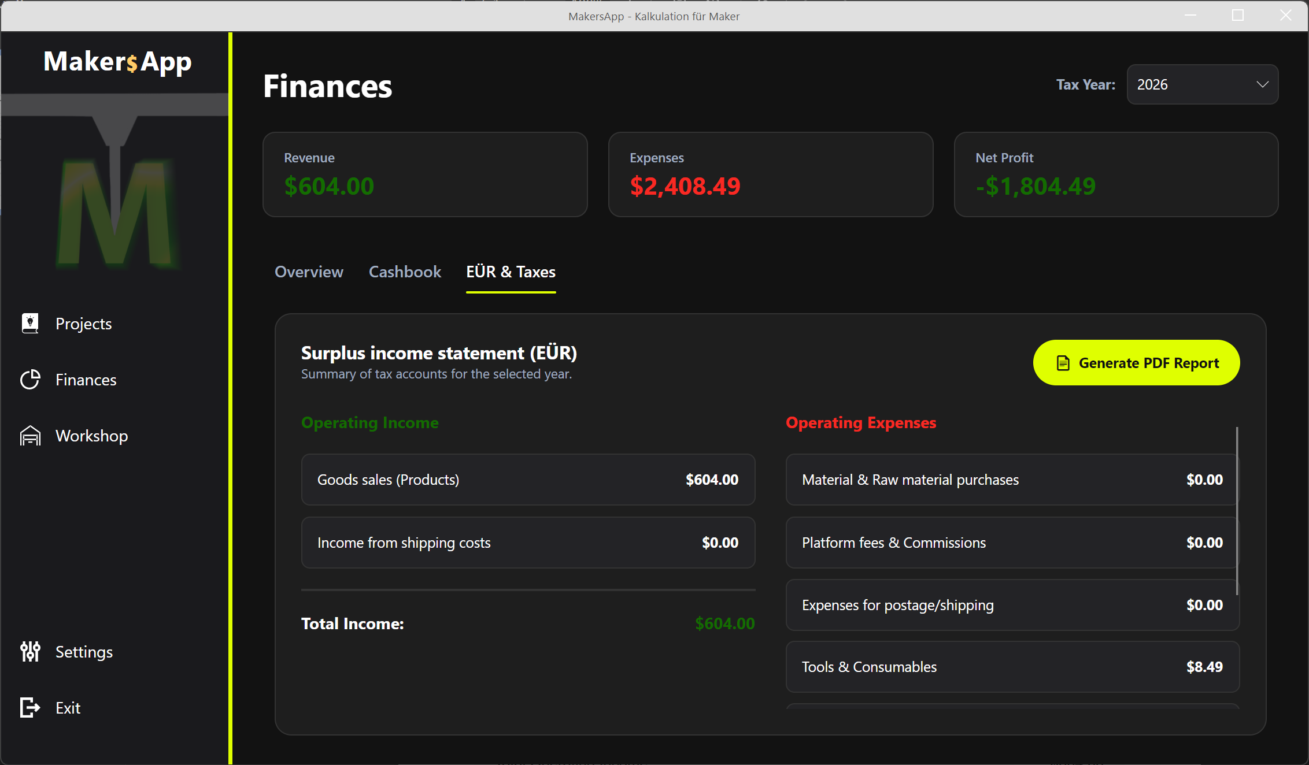The height and width of the screenshot is (765, 1309).
Task: Click the Platform fees & Commissions row
Action: [x=1012, y=543]
